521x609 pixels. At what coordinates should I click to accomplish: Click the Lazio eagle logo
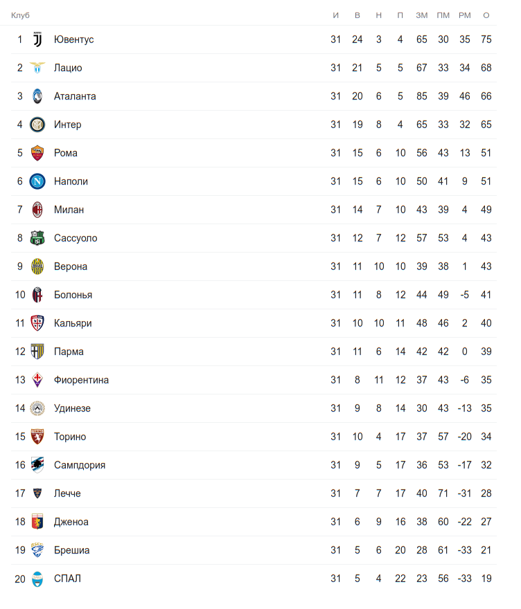tap(37, 68)
